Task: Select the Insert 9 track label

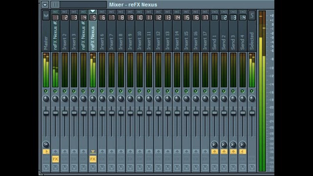Action: pos(131,42)
